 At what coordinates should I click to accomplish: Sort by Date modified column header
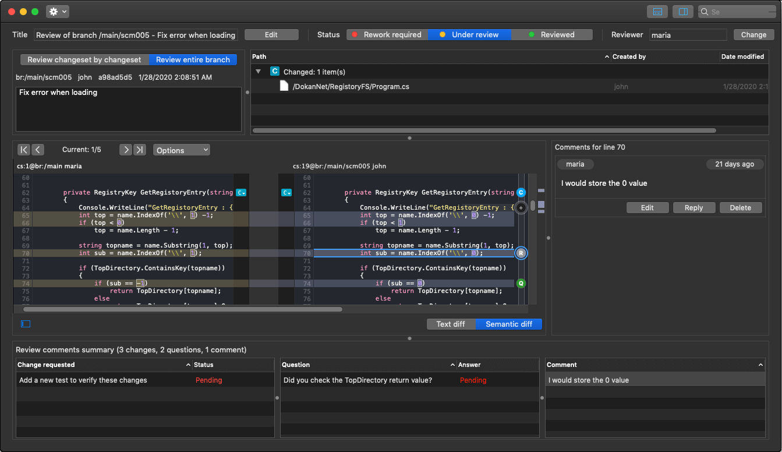(744, 57)
